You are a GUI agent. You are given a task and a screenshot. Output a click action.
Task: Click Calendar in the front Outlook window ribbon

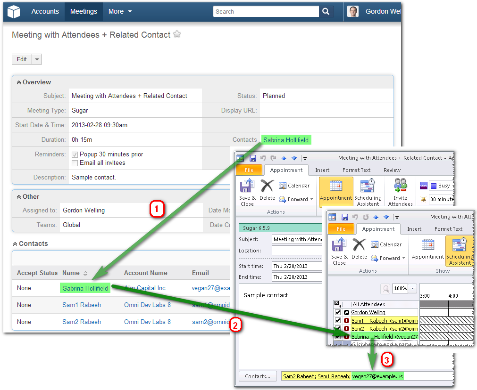(x=386, y=244)
